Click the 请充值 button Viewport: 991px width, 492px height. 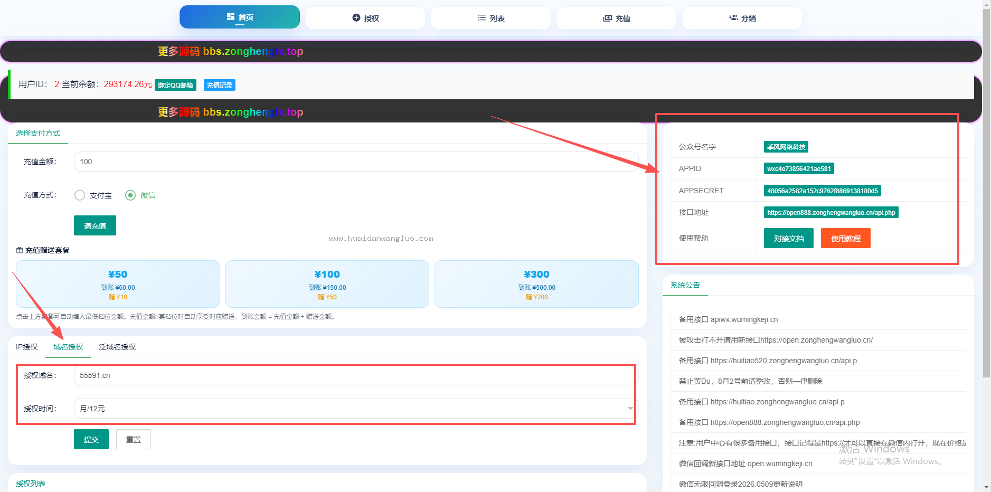click(95, 225)
